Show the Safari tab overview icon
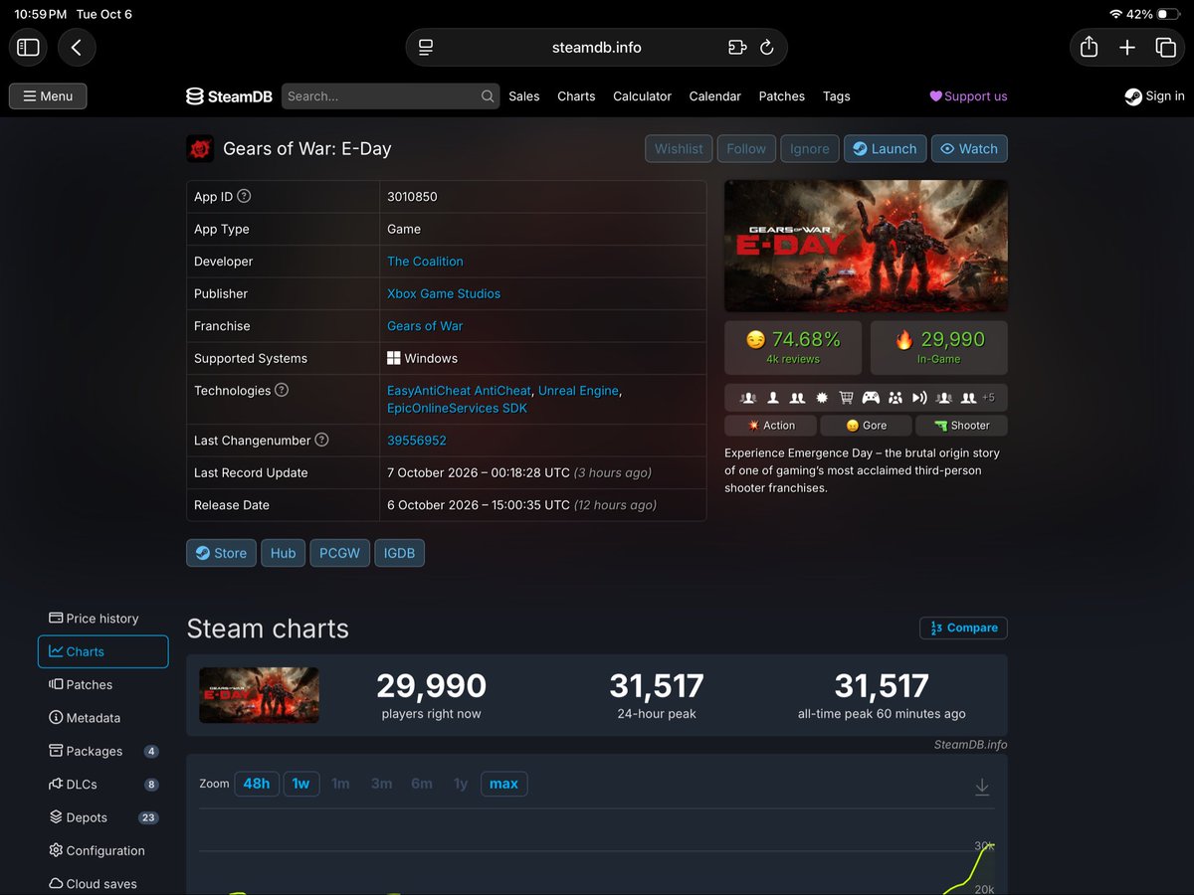Image resolution: width=1194 pixels, height=895 pixels. tap(1165, 47)
